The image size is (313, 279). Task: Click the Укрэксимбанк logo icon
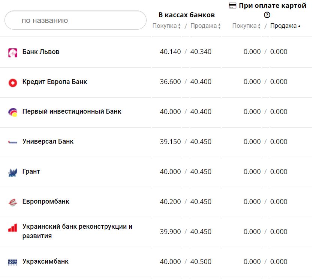(13, 262)
